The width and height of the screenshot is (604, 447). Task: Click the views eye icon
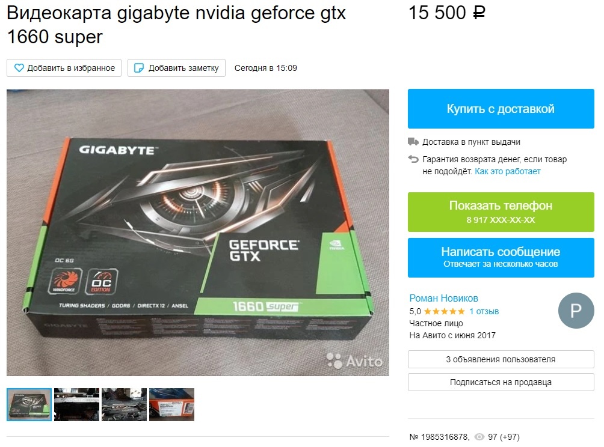(479, 437)
